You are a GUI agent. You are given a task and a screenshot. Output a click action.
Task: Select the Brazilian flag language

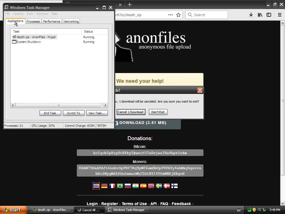pos(120,186)
